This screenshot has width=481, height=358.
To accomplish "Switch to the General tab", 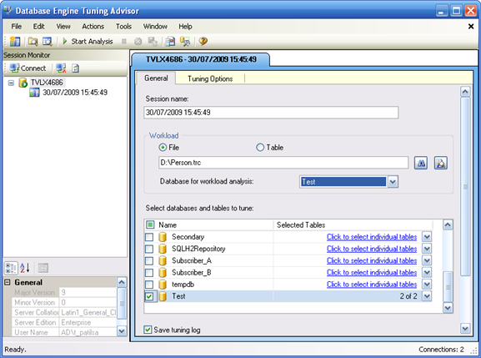I will [x=156, y=78].
